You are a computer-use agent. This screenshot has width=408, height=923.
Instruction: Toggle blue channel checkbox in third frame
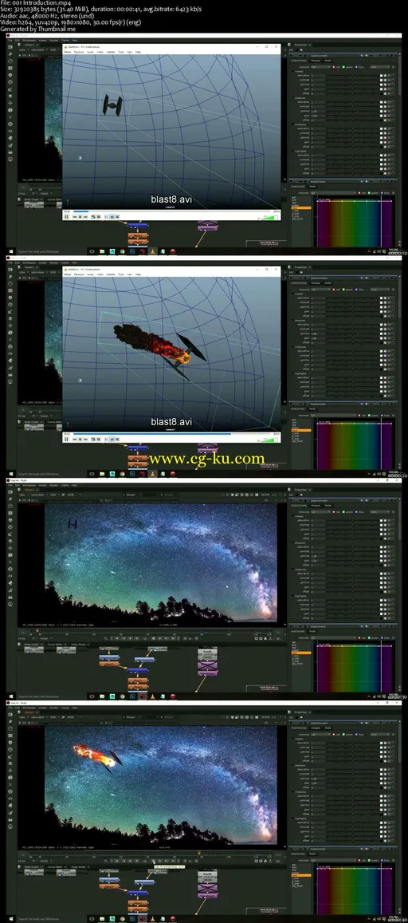point(357,511)
